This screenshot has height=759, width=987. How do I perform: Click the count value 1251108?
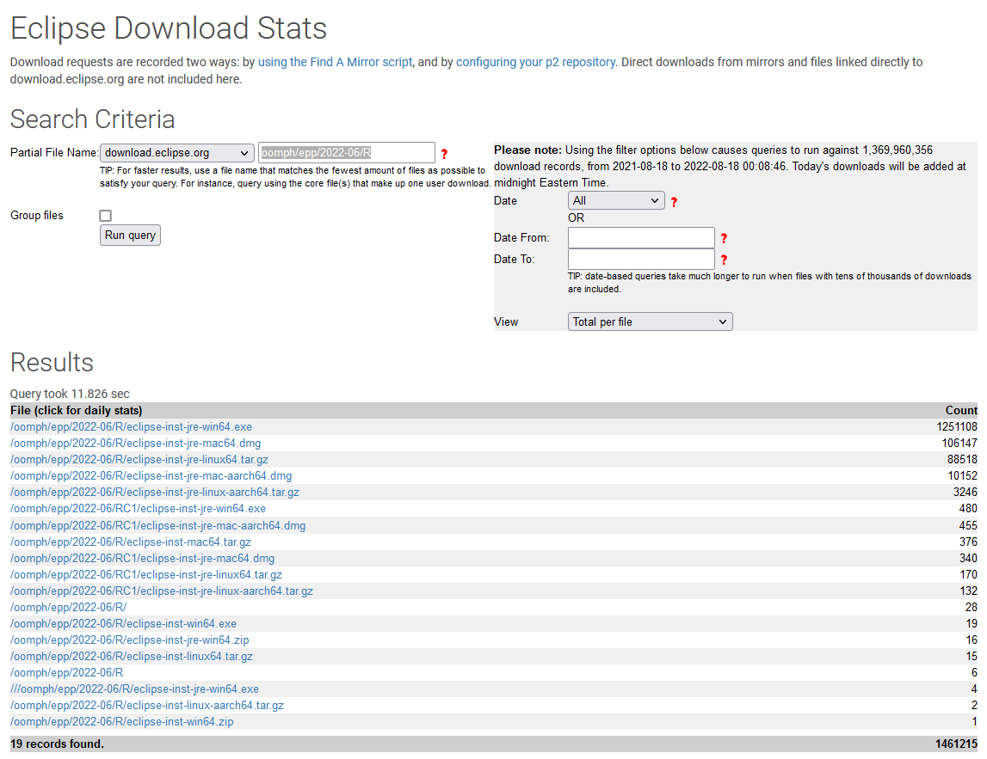(x=957, y=427)
